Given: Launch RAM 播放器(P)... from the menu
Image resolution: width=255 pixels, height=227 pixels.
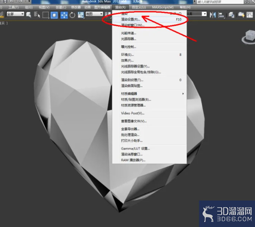Looking at the screenshot, I should (x=149, y=160).
